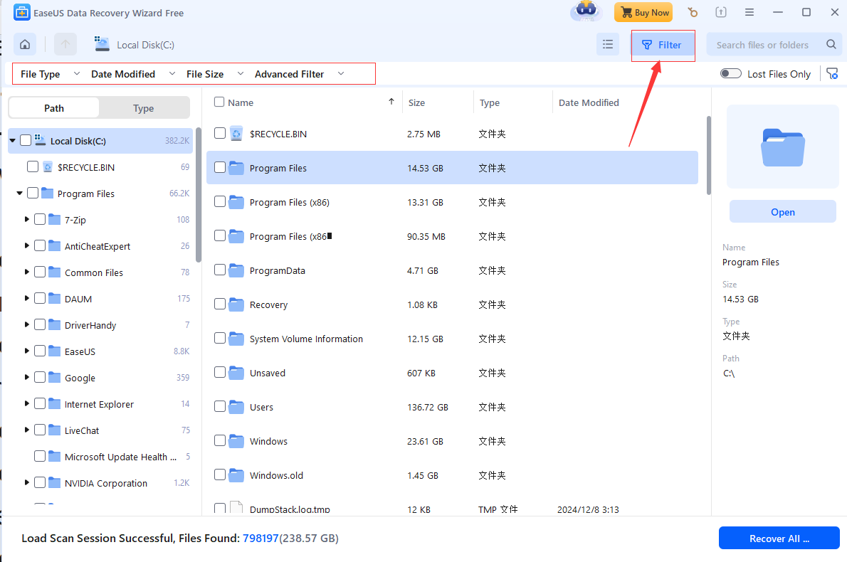Viewport: 847px width, 562px height.
Task: Open the robot assistant icon in title bar
Action: point(586,11)
